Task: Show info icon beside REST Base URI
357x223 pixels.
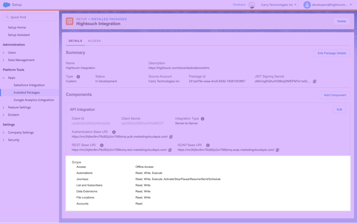Action: click(102, 145)
